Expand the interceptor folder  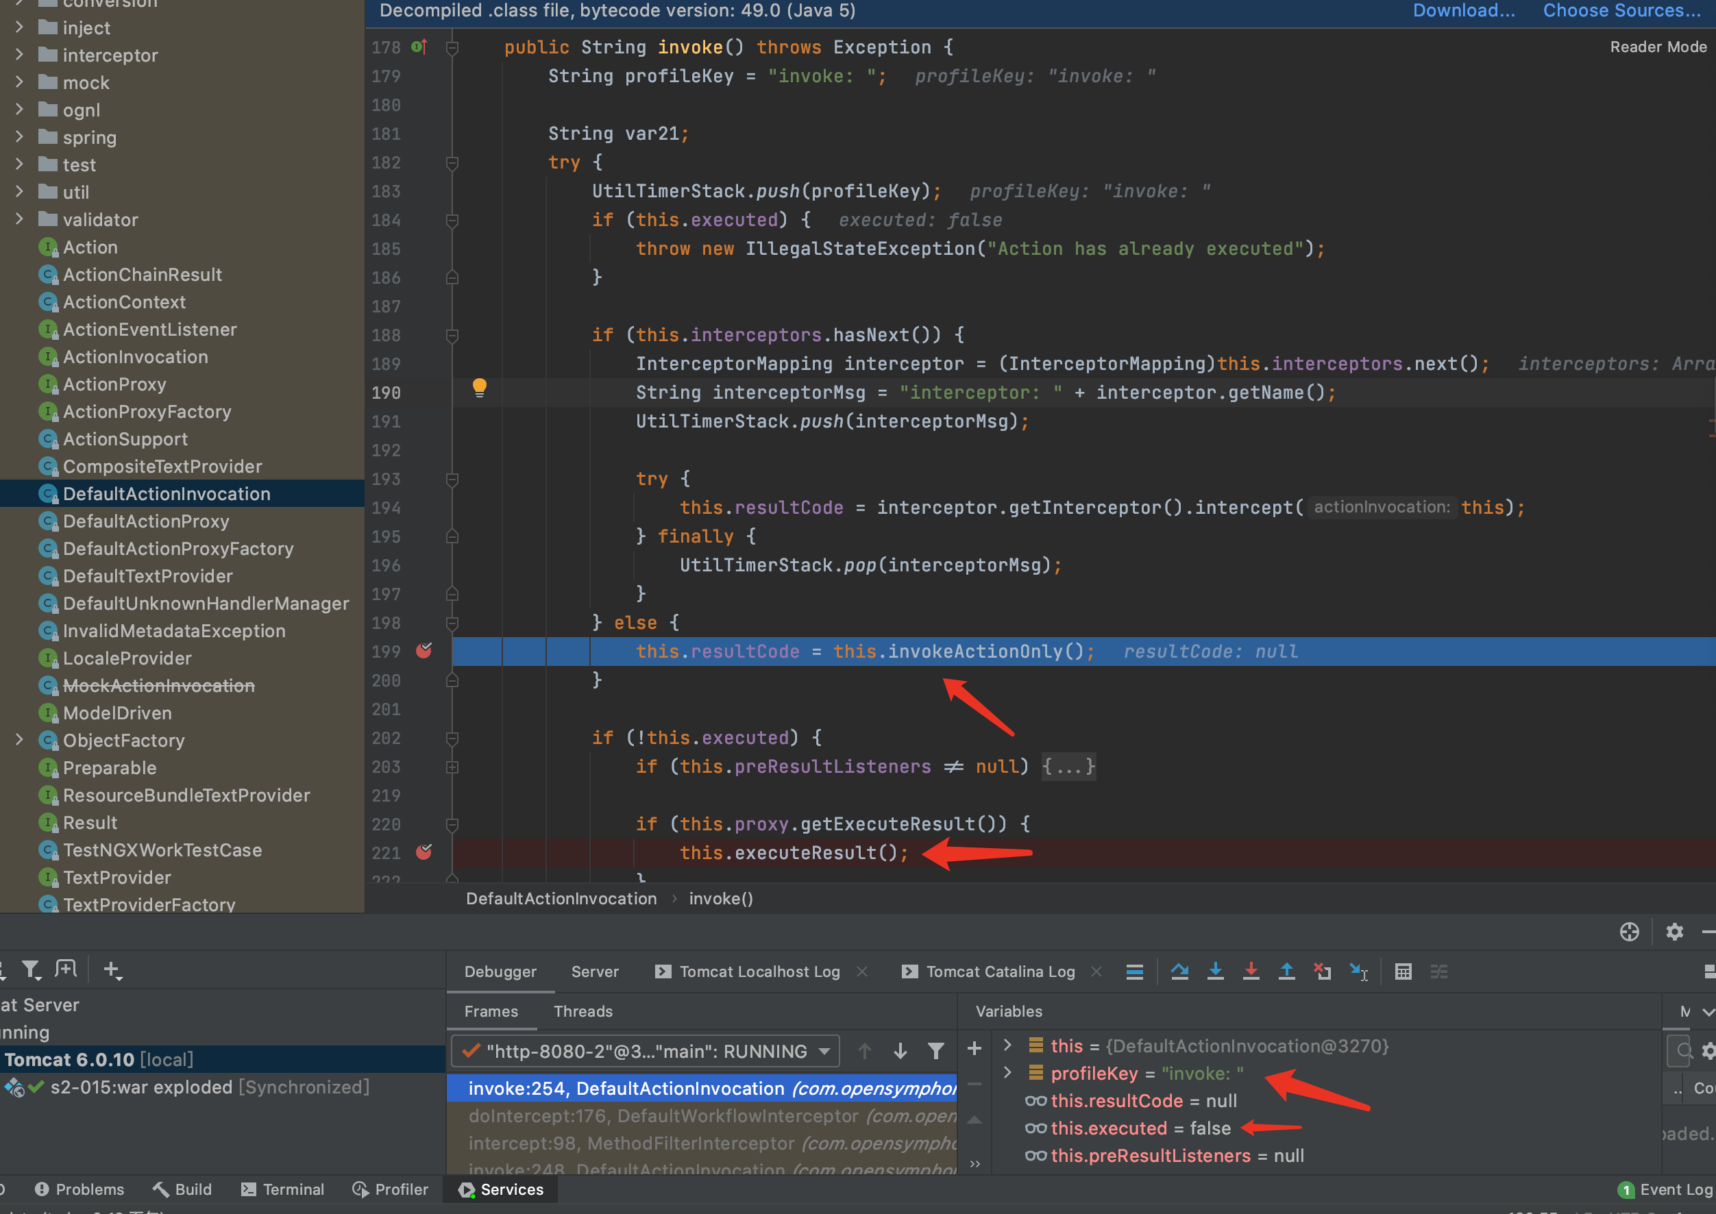click(19, 55)
